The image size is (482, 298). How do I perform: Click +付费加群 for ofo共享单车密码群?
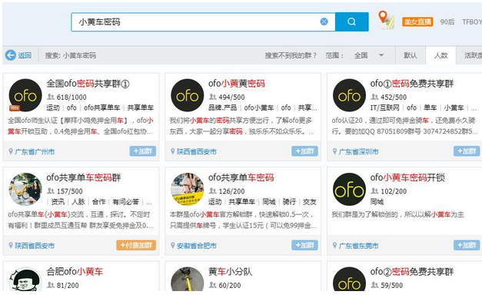136,245
